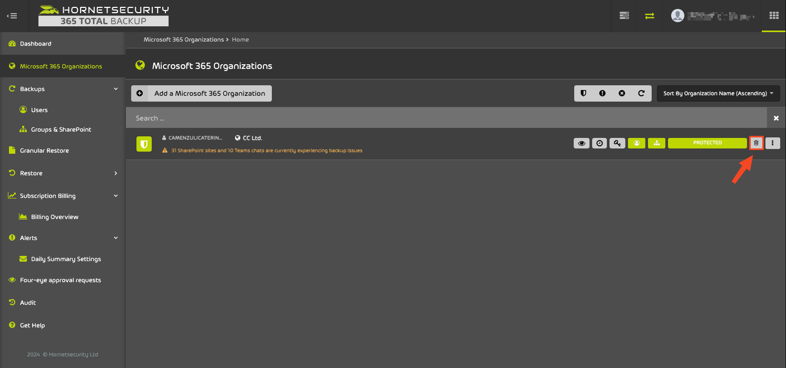Click the green transfer arrows icon in the top bar
786x368 pixels.
coord(650,16)
